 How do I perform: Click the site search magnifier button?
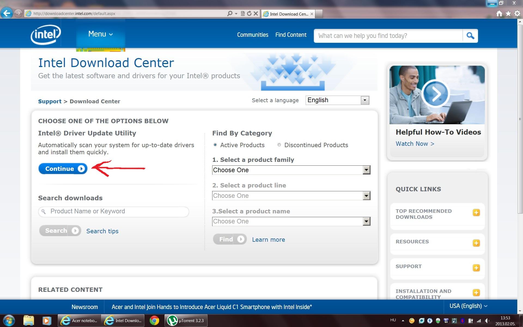coord(470,36)
